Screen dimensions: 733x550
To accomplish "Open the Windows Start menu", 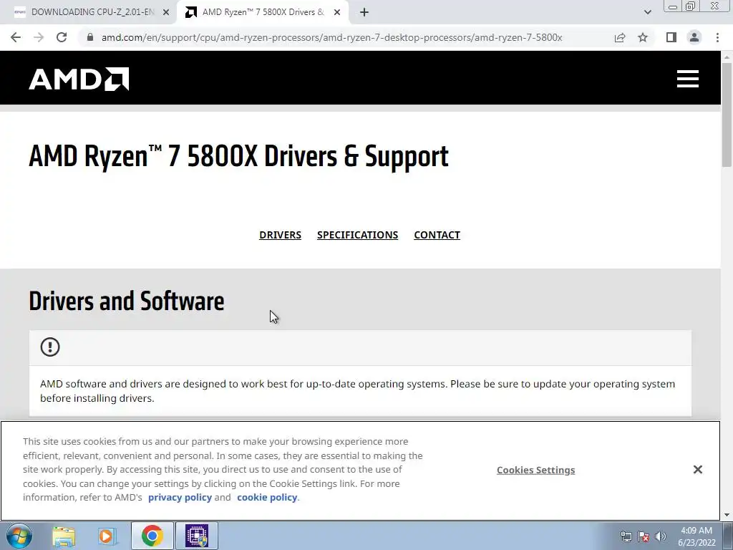I will coord(19,536).
